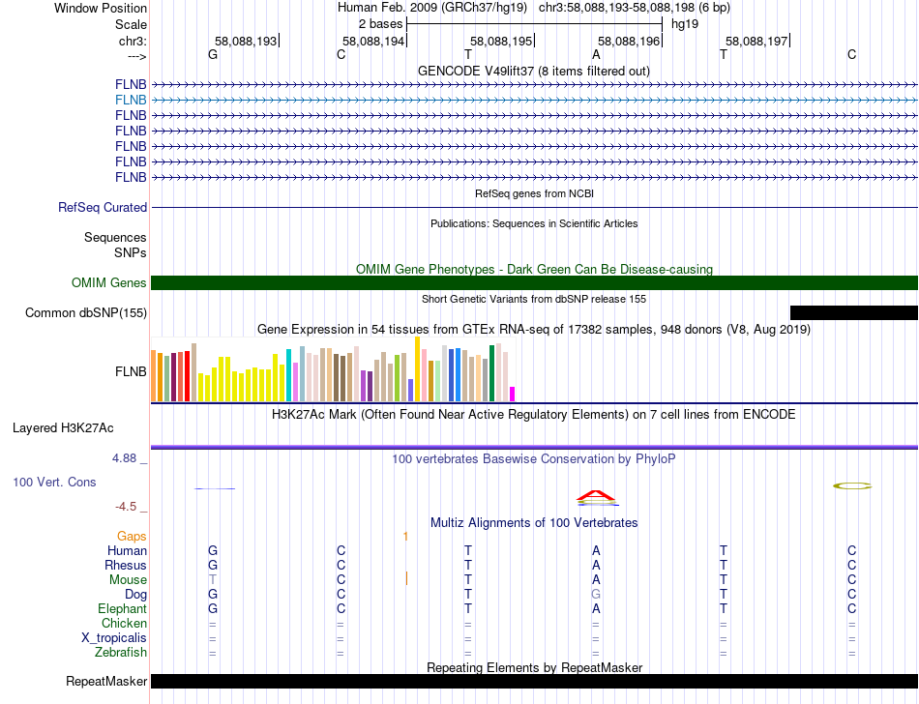Click the '--->' sequence direction arrow
919x704 pixels.
(137, 56)
